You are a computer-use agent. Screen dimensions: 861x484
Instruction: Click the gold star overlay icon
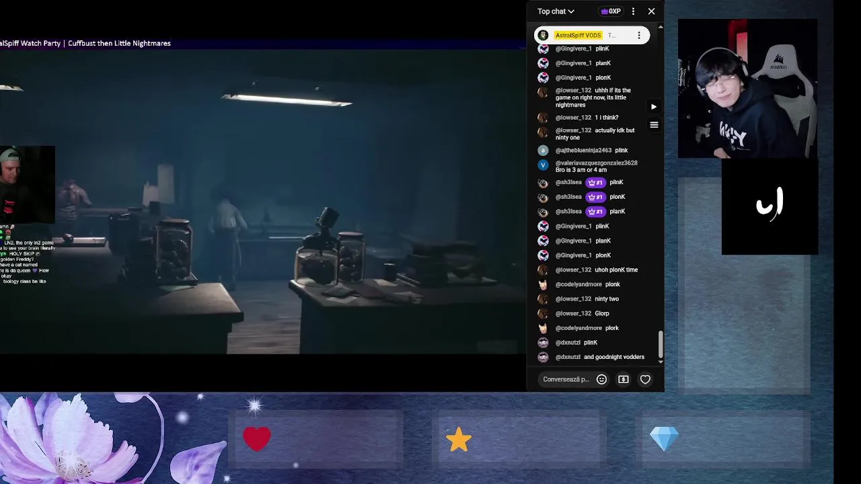458,440
